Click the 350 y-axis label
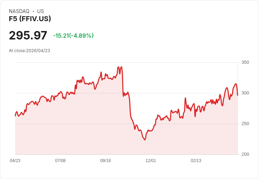This screenshot has height=179, width=259. point(245,62)
